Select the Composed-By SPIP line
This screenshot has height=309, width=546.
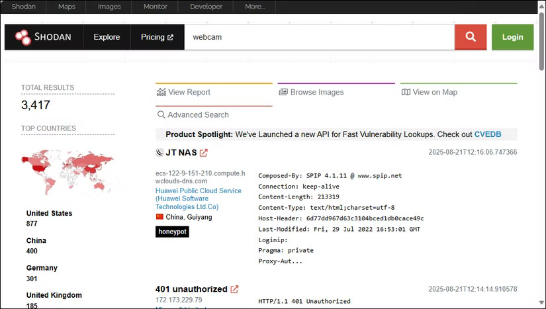click(x=330, y=176)
